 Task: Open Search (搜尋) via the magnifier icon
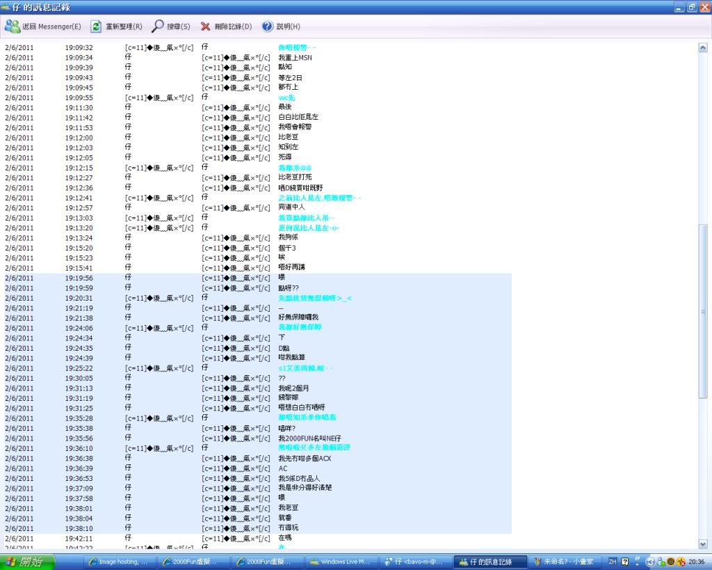point(158,26)
